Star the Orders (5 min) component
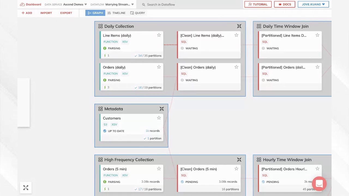This screenshot has height=196, width=349. 159,169
